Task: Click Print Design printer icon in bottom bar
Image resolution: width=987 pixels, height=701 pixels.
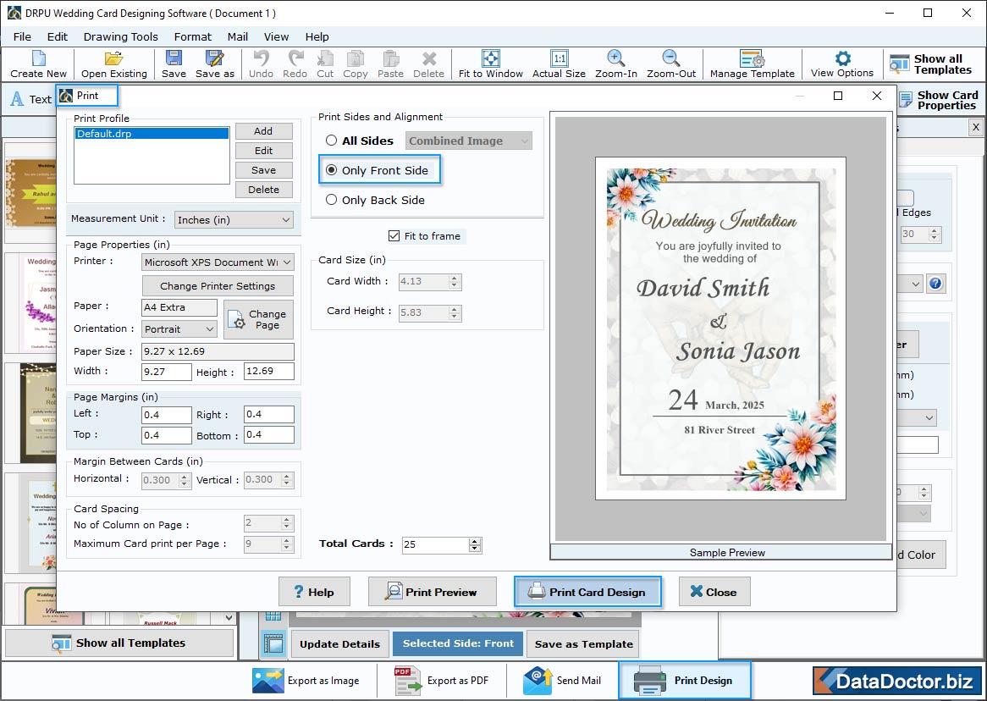Action: [x=649, y=680]
